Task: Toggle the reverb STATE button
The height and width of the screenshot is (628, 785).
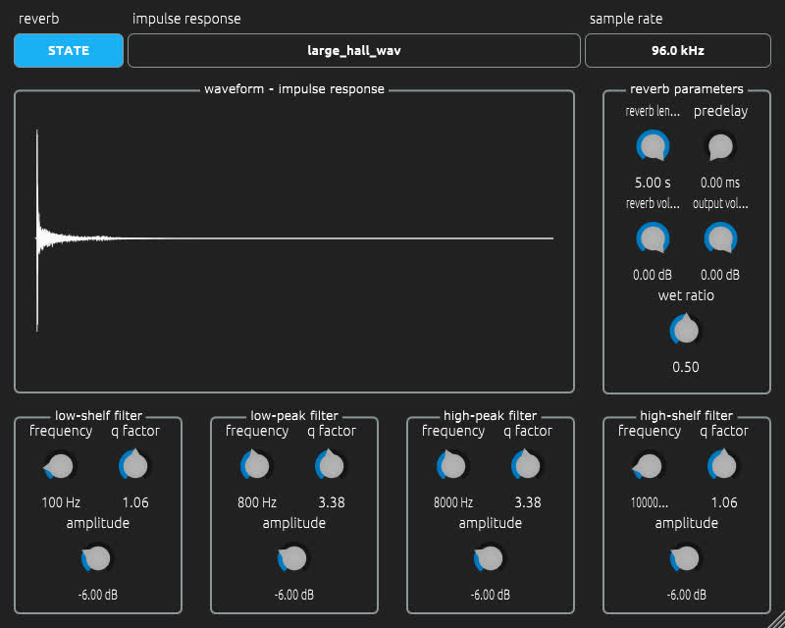Action: (x=69, y=51)
